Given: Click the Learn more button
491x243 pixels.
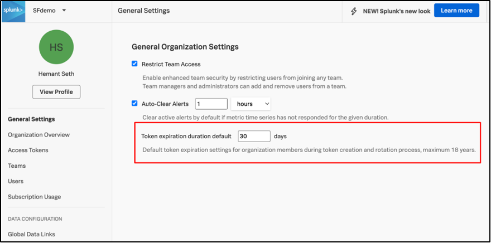Looking at the screenshot, I should point(456,11).
